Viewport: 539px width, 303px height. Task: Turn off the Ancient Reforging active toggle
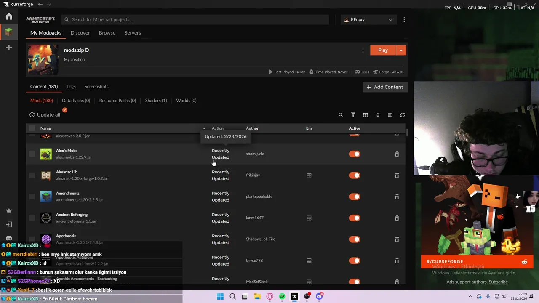355,218
